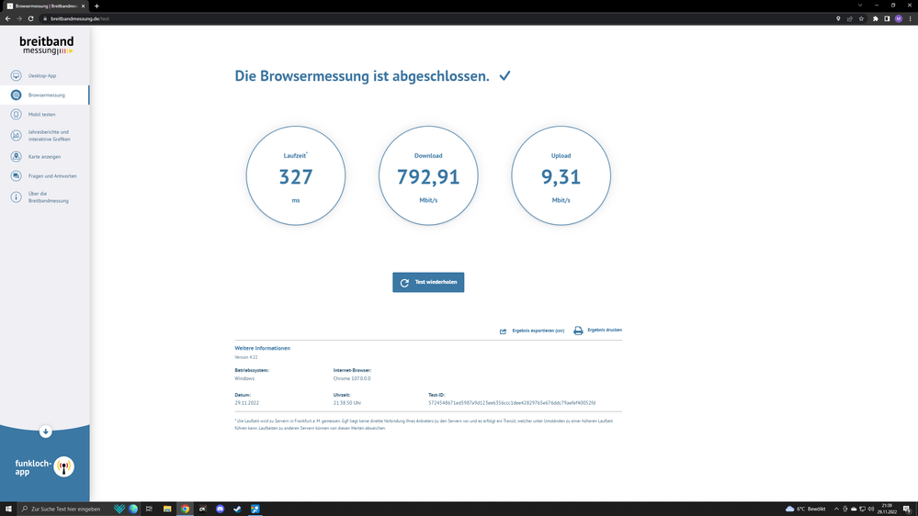Click the location pin icon in the address bar
This screenshot has width=918, height=516.
(838, 18)
